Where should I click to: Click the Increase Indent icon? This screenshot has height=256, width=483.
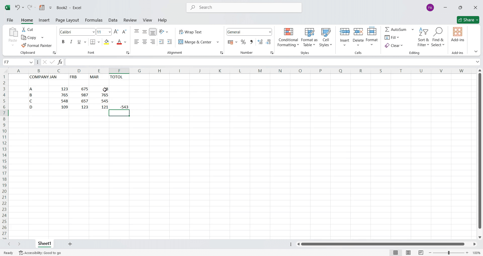[170, 42]
